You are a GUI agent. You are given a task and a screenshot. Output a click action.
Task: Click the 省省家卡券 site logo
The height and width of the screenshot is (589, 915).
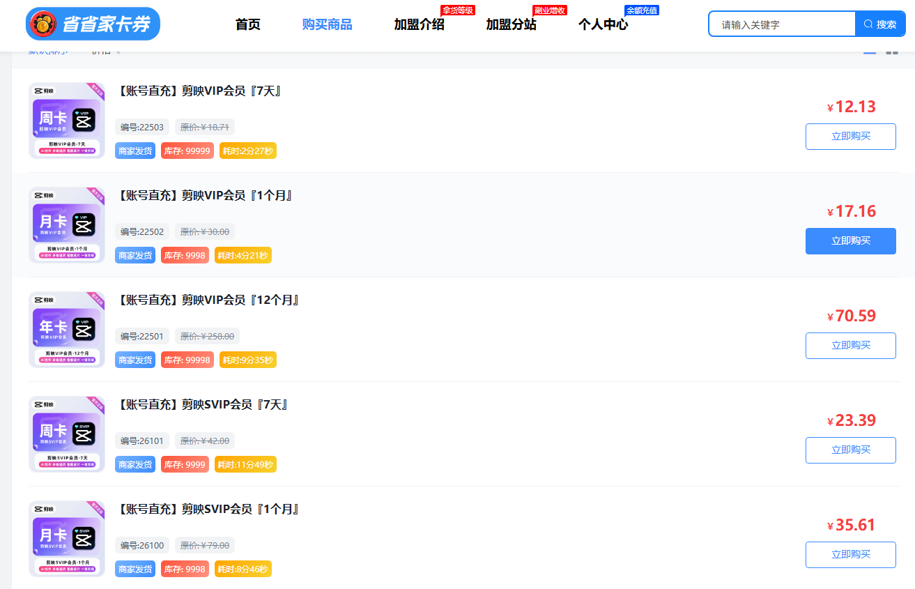coord(93,24)
